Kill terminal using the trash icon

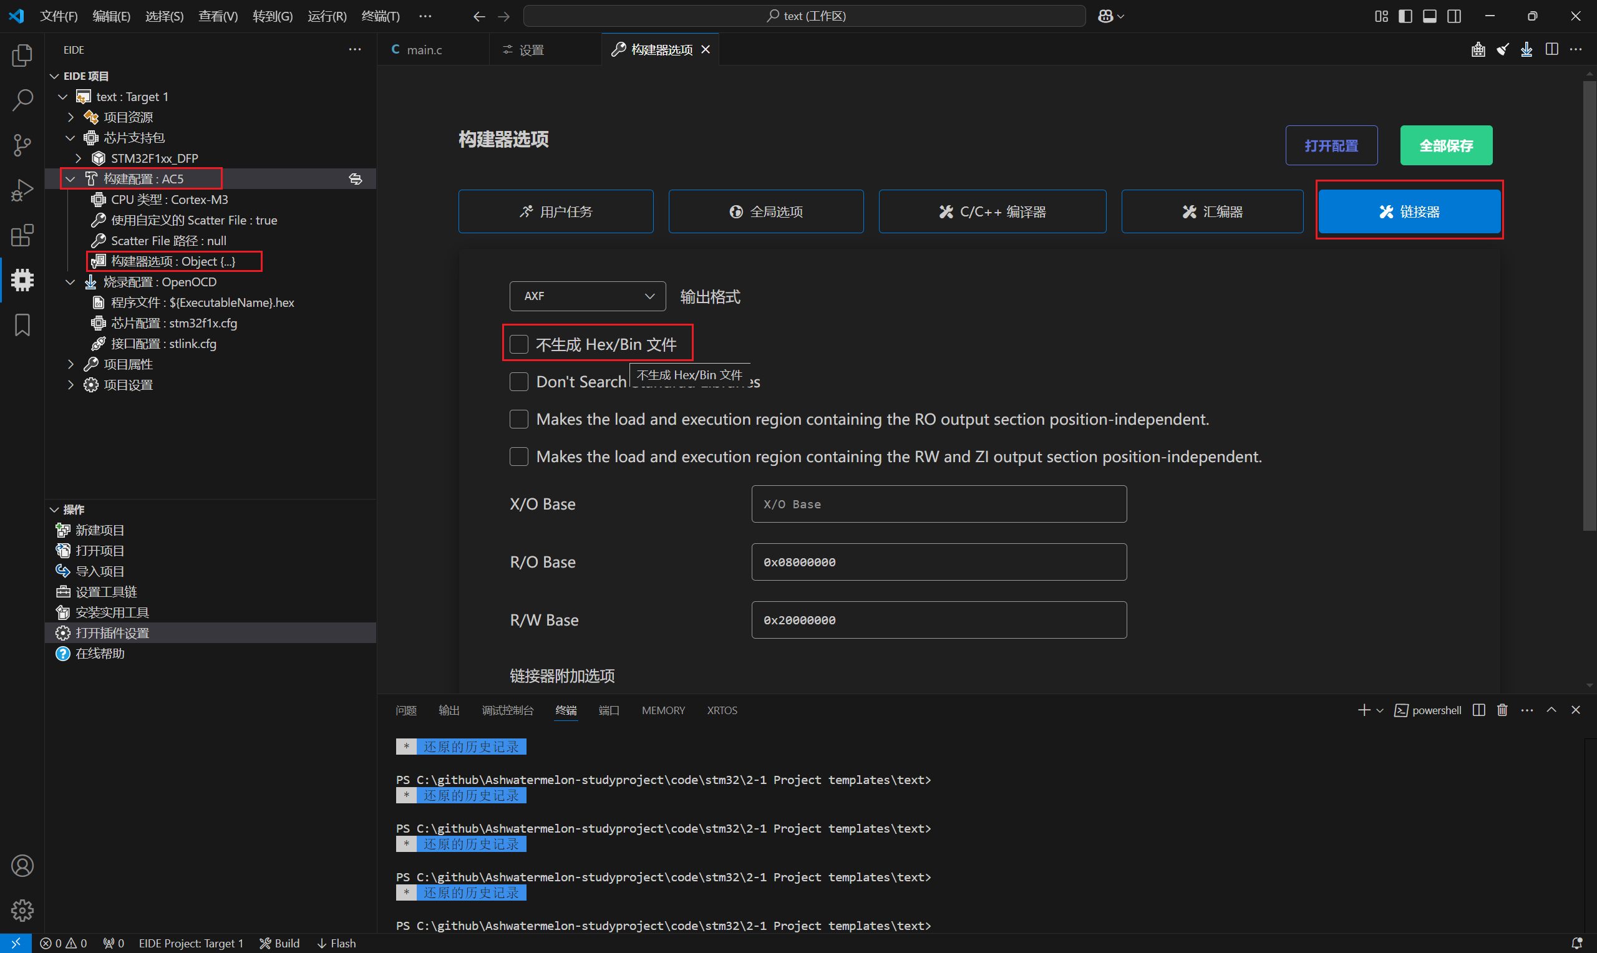(x=1502, y=710)
